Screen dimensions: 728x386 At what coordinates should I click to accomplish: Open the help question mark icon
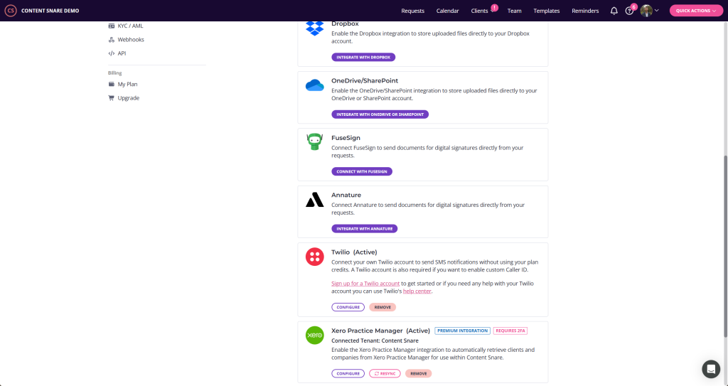[629, 11]
